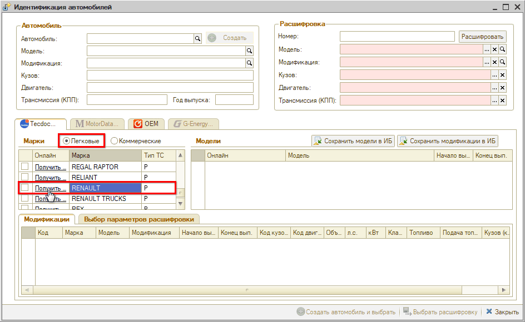Clear the Расшифровка Кузов field with X

(502, 75)
